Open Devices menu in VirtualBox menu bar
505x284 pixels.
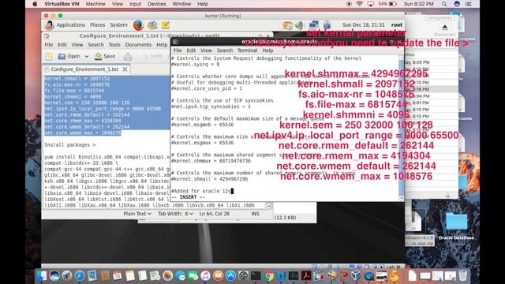[156, 4]
